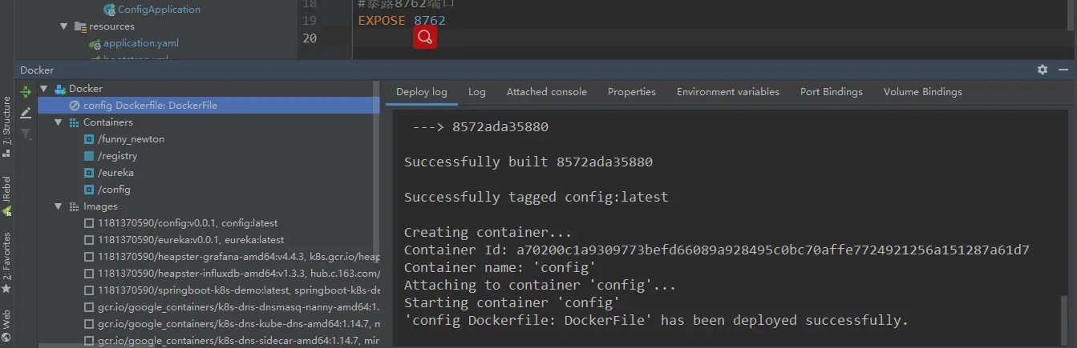Collapse the Containers tree node
This screenshot has height=348, width=1077.
(x=59, y=122)
